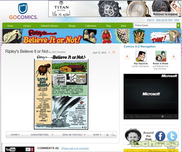Expand the SHARE dropdown

point(15,135)
